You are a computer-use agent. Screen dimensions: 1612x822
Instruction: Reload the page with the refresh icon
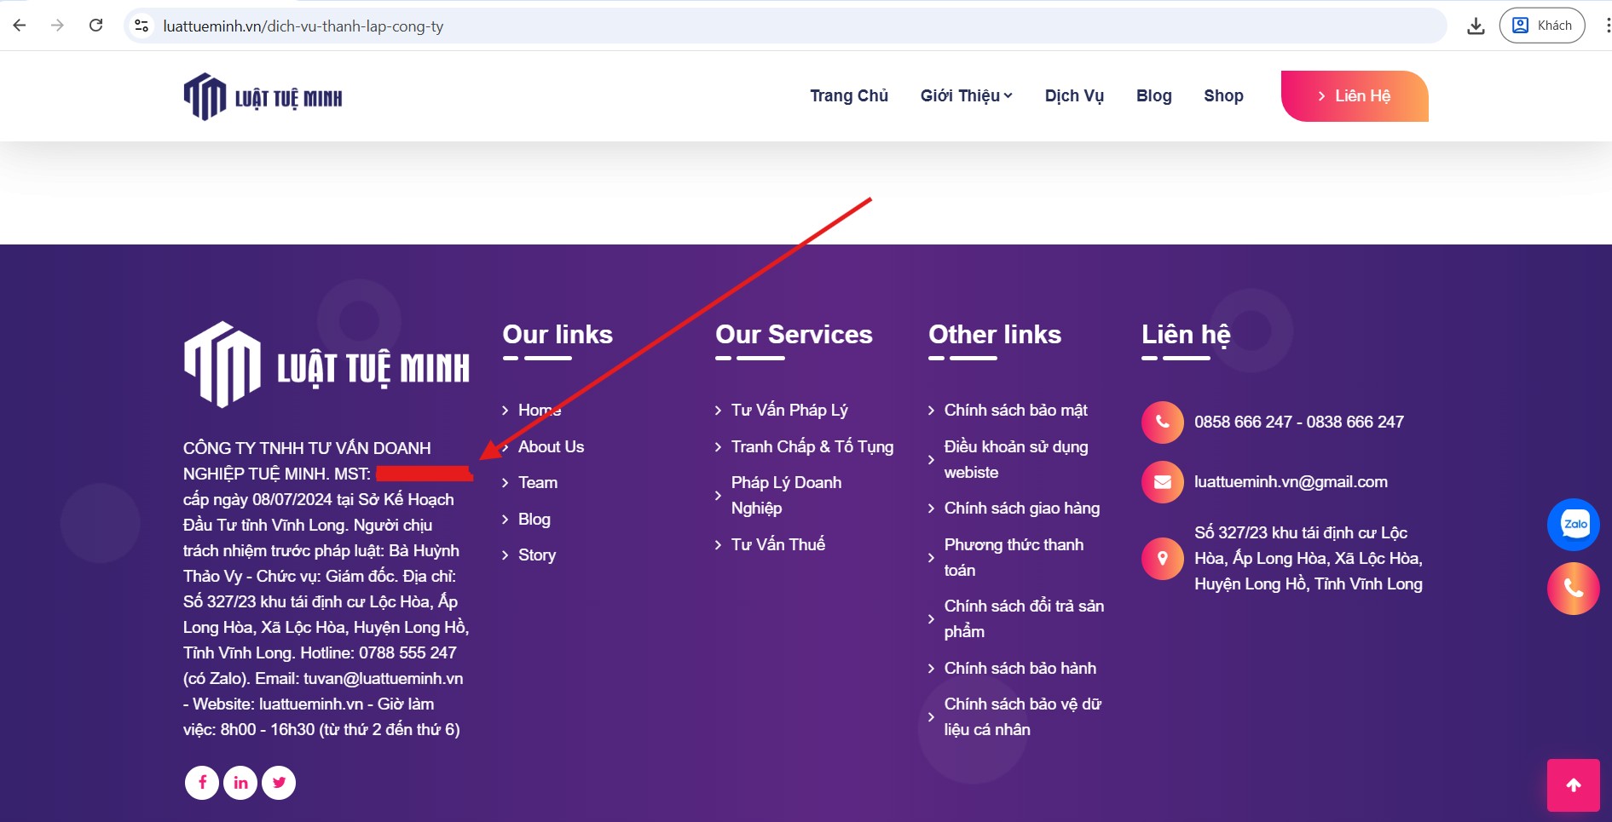[x=96, y=26]
